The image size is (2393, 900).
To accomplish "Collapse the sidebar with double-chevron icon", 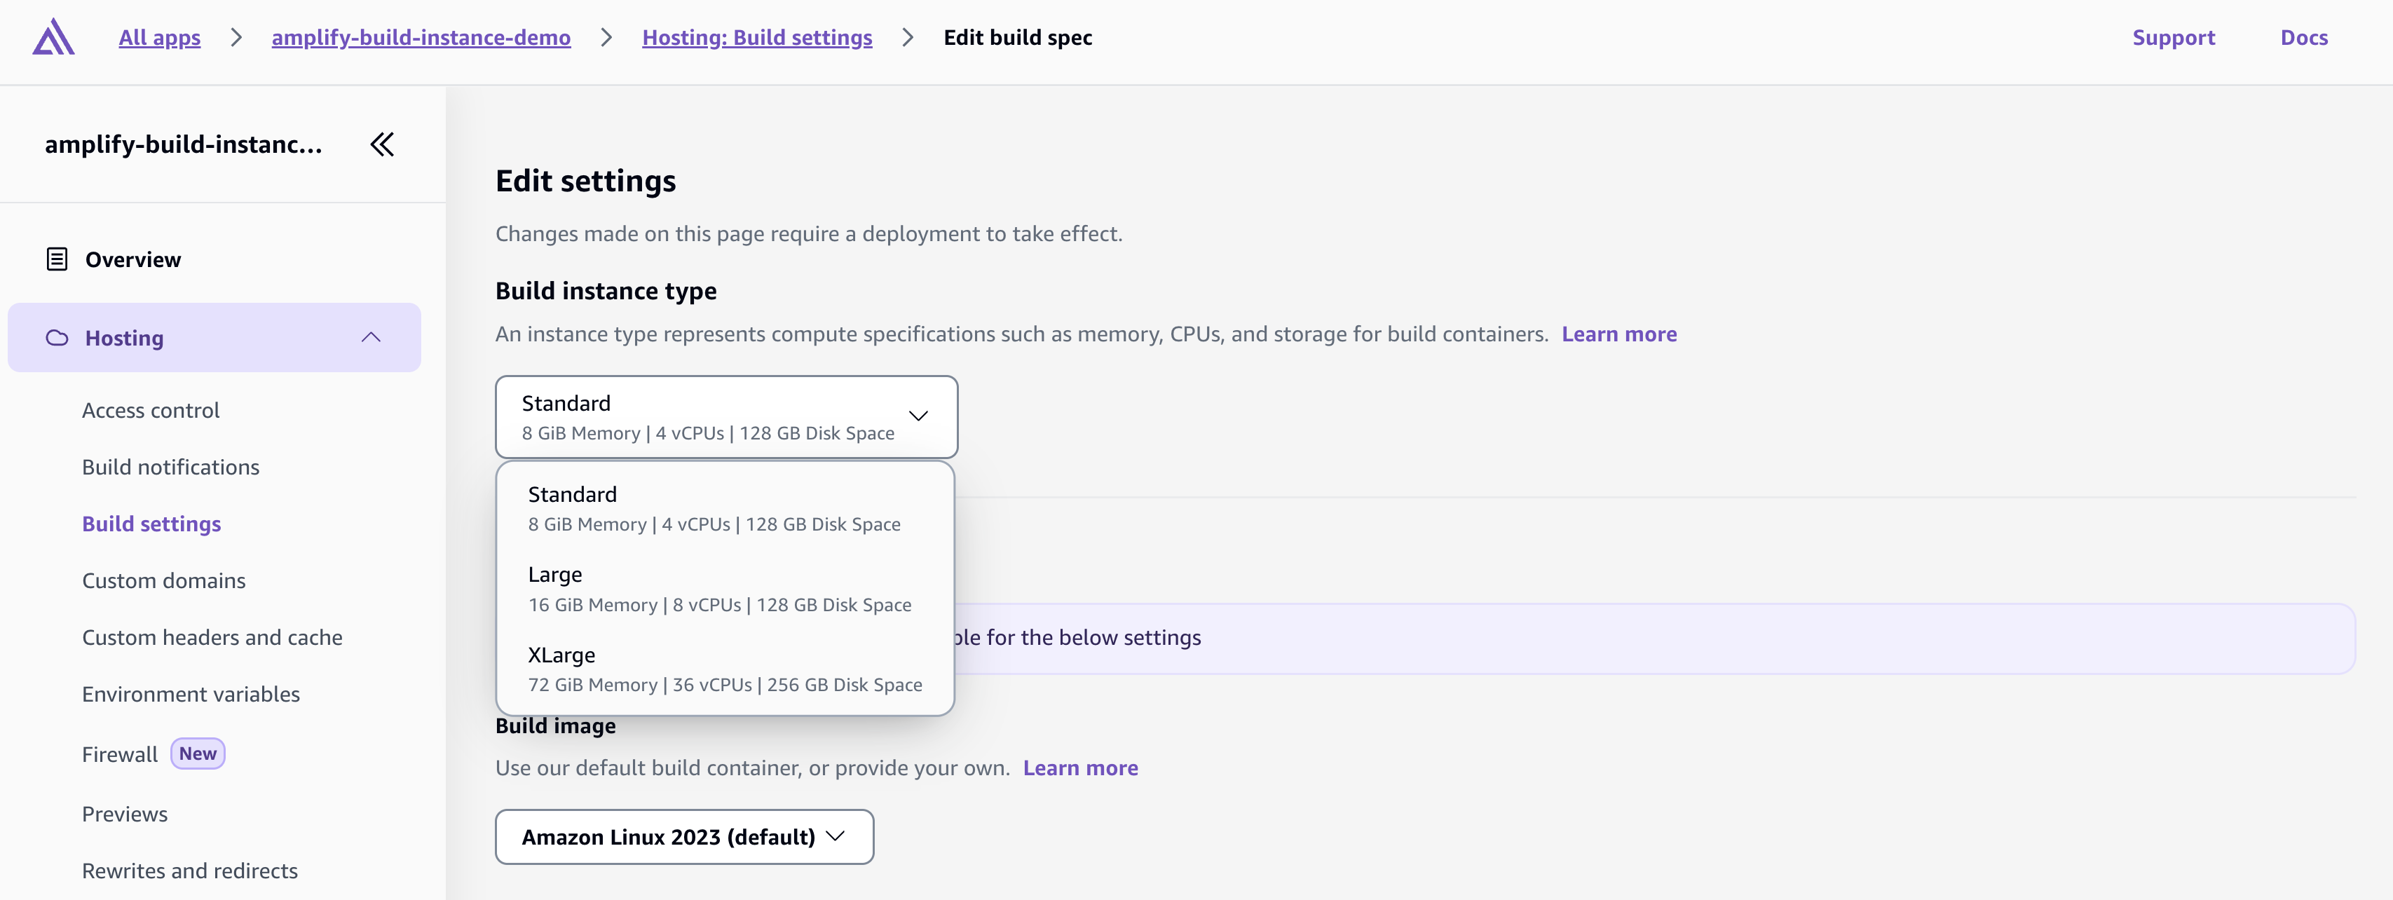I will click(382, 144).
